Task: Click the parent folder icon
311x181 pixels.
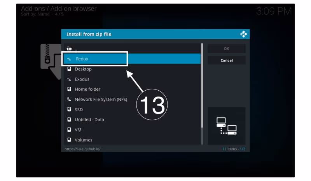Action: click(69, 49)
